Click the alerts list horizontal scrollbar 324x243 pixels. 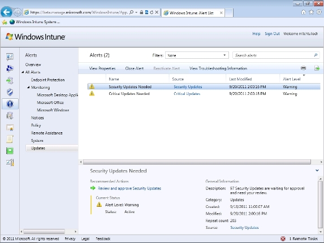tap(197, 162)
